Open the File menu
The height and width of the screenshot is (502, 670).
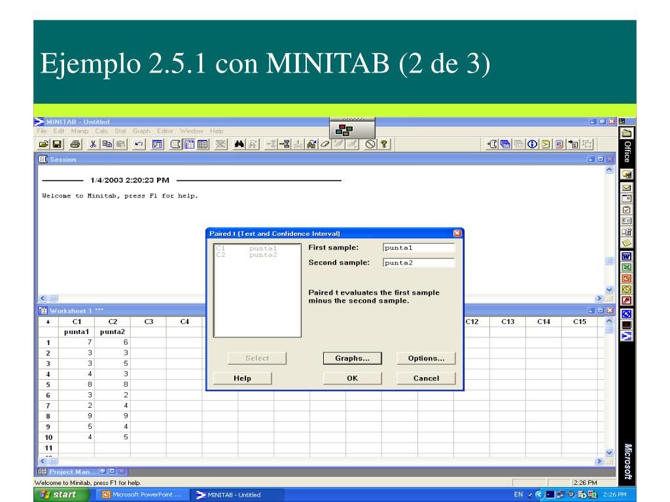pyautogui.click(x=42, y=131)
